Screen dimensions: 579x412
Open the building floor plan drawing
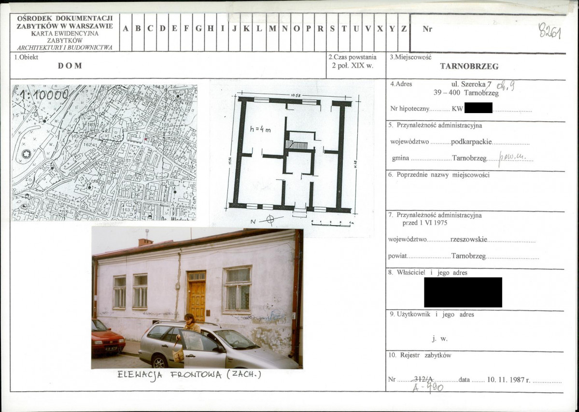pos(292,158)
